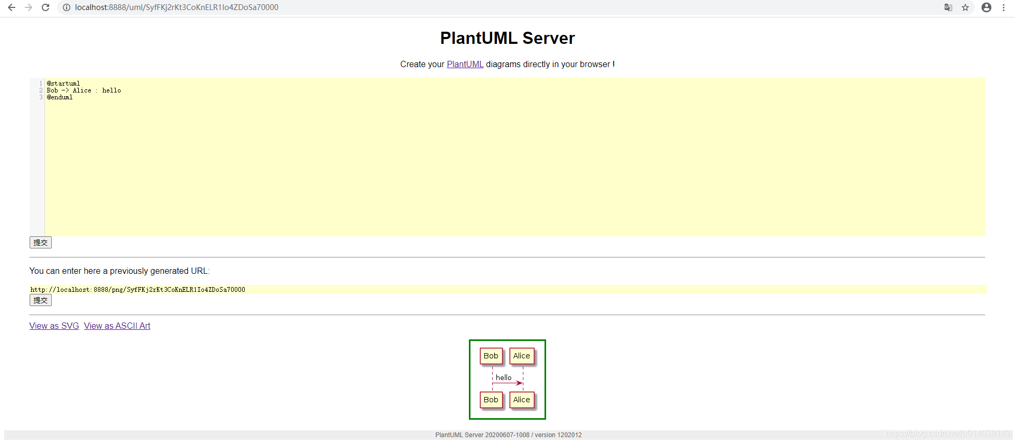Screen dimensions: 1015x443
Task: Click the bottom Bob participant box
Action: (x=491, y=400)
